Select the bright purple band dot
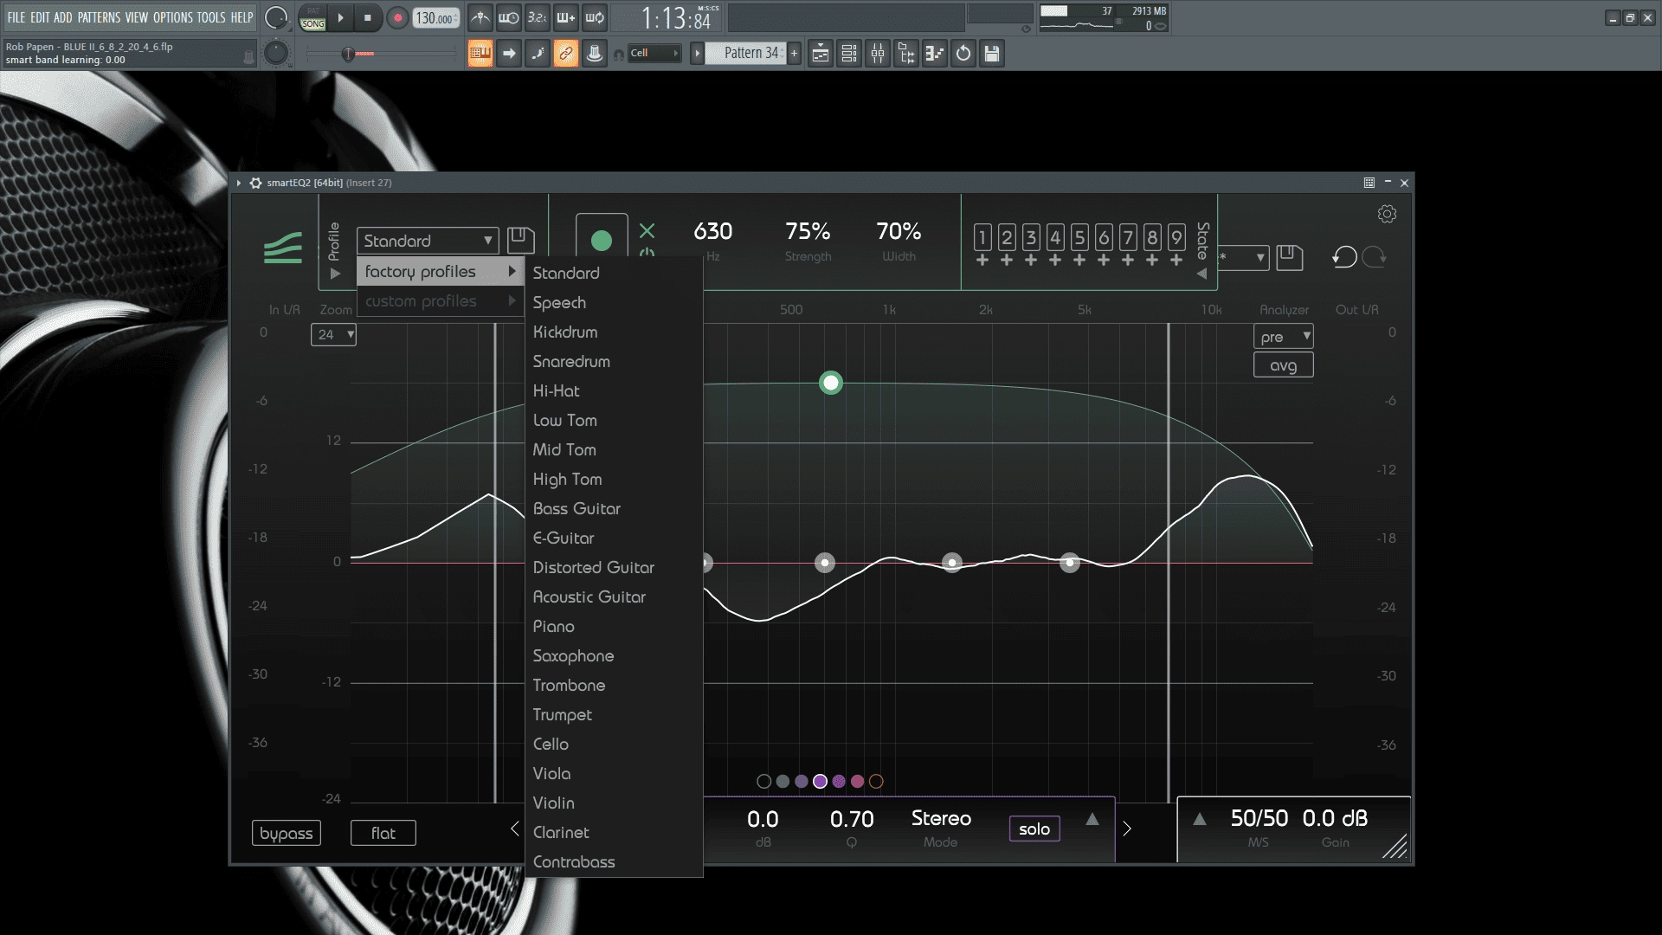 tap(820, 782)
